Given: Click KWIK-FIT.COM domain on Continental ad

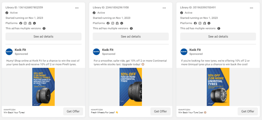Looking at the screenshot, I should (97, 110).
